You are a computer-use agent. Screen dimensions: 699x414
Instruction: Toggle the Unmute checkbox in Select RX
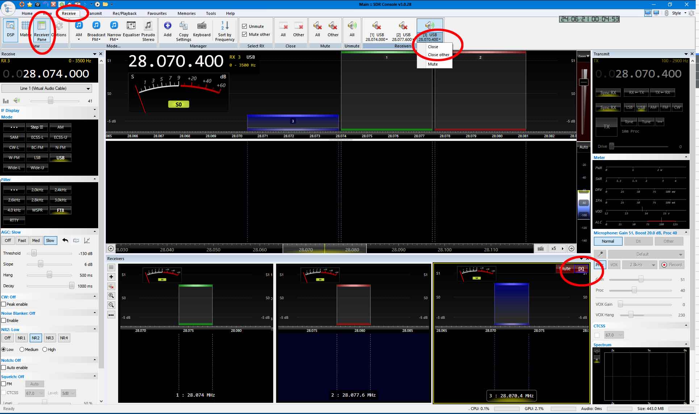[245, 26]
